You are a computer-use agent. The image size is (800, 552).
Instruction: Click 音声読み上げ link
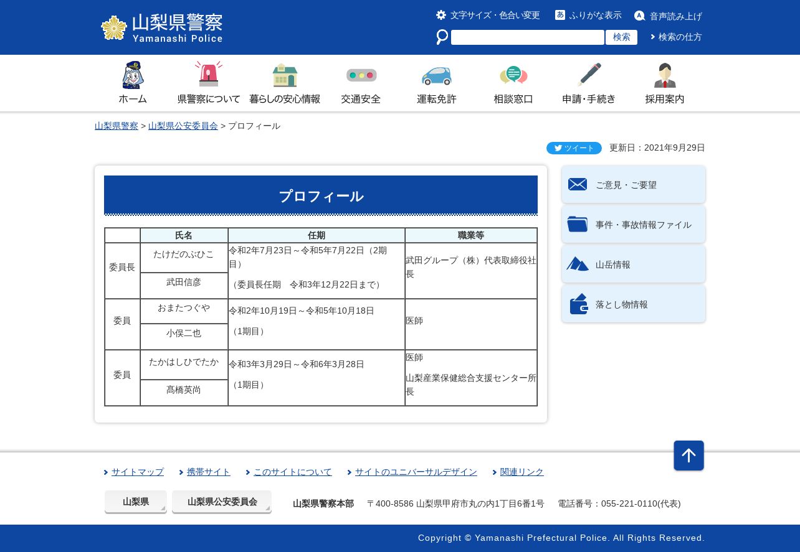pos(676,16)
